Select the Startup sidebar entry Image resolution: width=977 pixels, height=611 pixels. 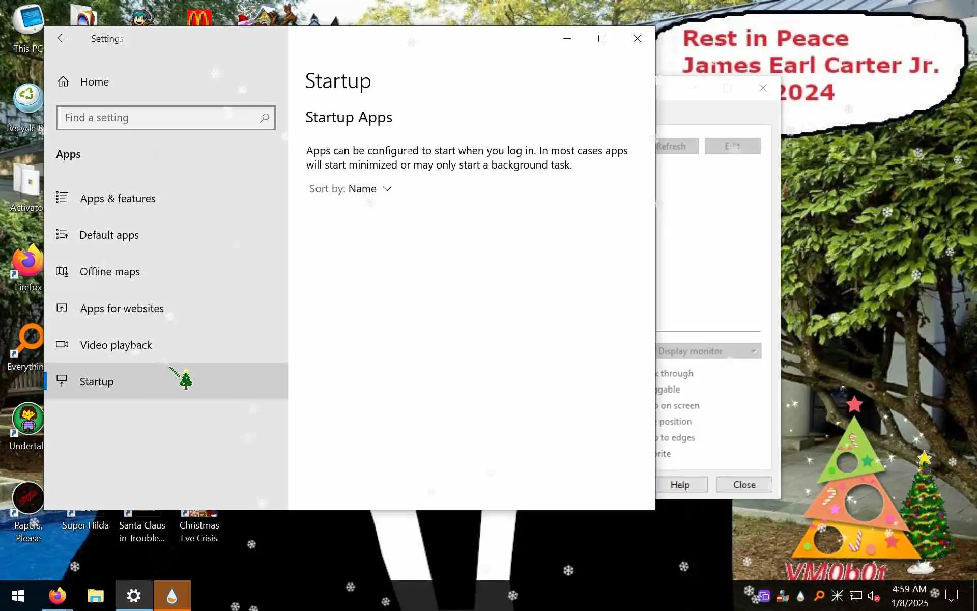96,382
